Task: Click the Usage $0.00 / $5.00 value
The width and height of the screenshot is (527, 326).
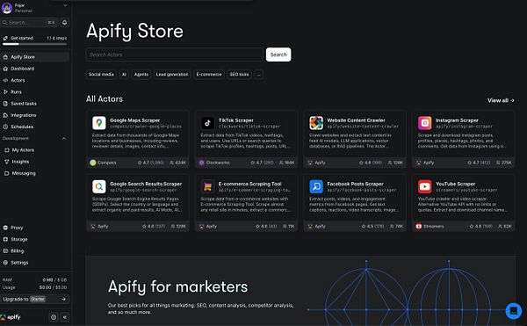Action: point(53,287)
